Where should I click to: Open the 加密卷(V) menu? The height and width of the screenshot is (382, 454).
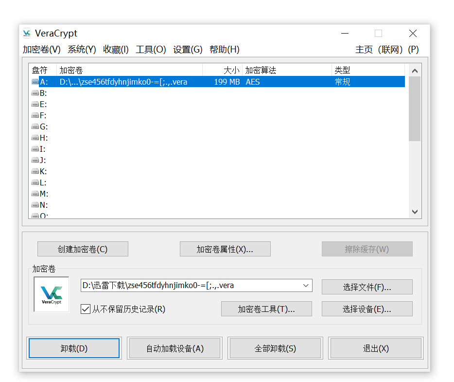42,50
